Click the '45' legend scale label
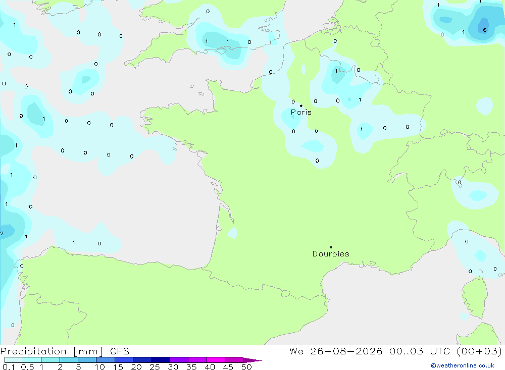The image size is (505, 370). (228, 367)
